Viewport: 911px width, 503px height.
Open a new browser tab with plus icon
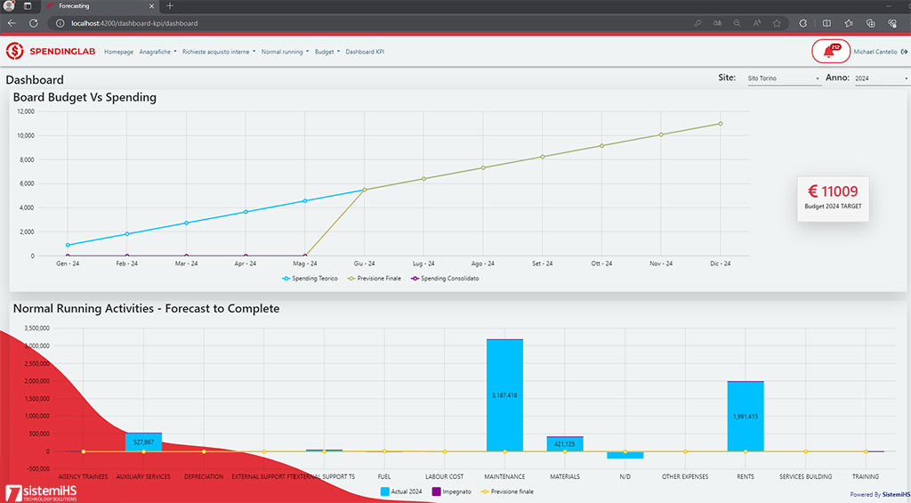pos(170,6)
